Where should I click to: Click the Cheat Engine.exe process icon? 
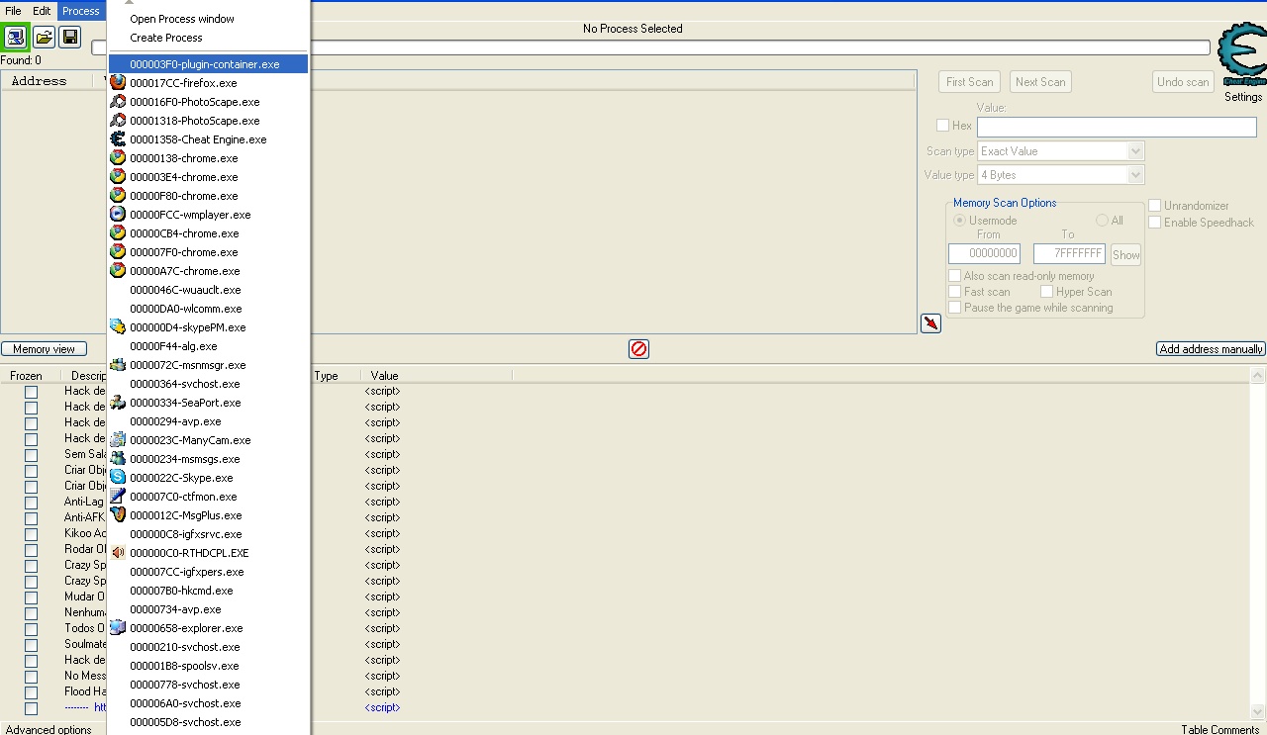[x=118, y=139]
